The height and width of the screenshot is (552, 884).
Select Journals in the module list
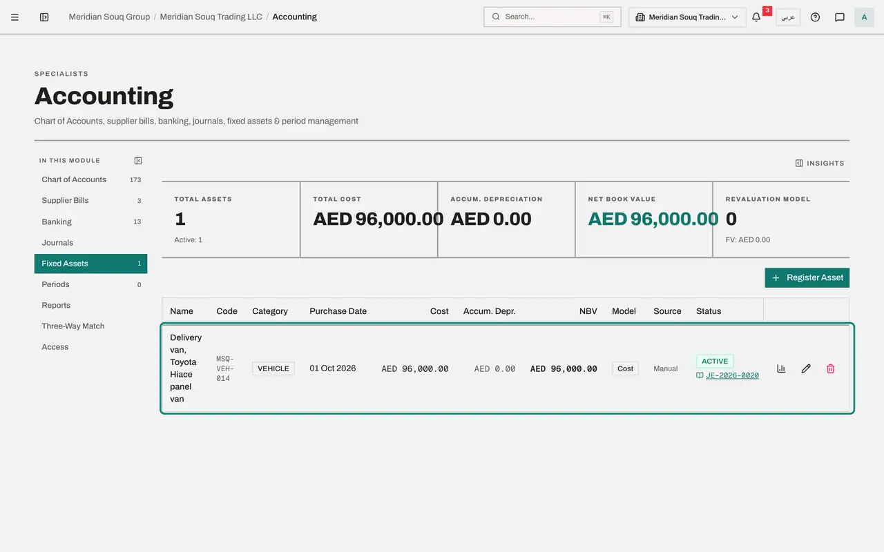coord(90,243)
